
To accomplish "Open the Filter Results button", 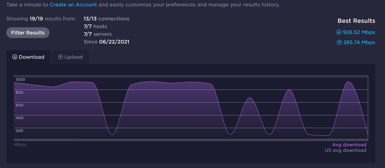I will click(x=28, y=33).
